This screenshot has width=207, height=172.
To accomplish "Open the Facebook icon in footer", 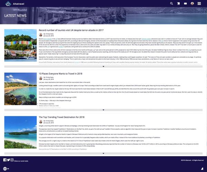I will (5, 160).
